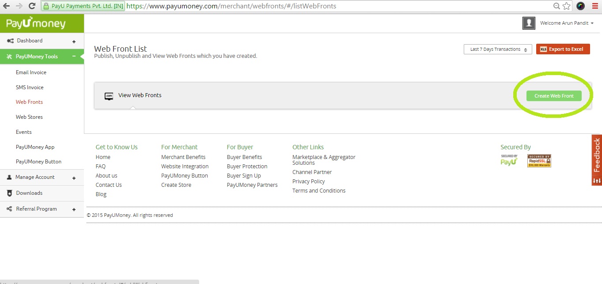
Task: Open the About us footer link
Action: tap(106, 176)
